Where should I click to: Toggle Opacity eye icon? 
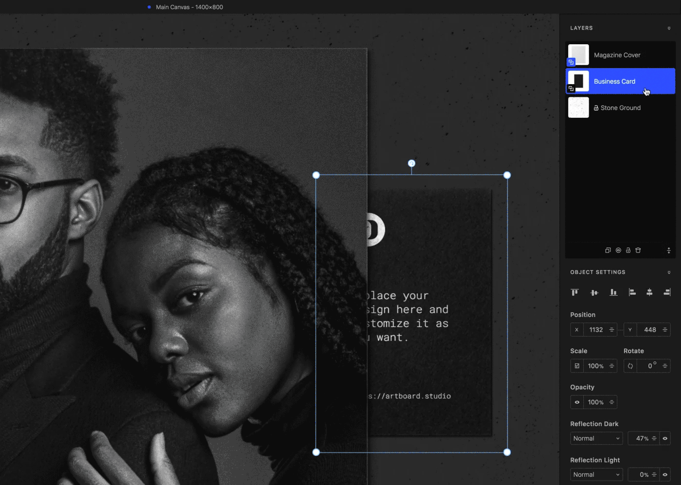tap(577, 402)
